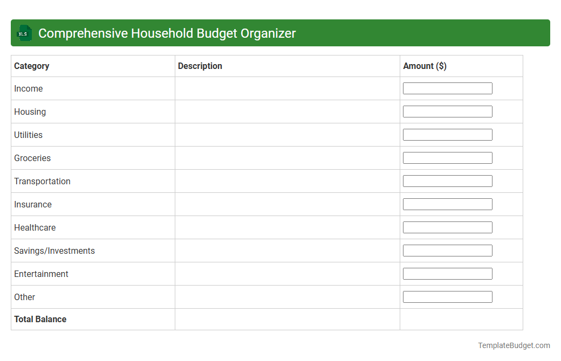This screenshot has height=361, width=561.
Task: Click inside the Housing amount box
Action: click(x=447, y=111)
